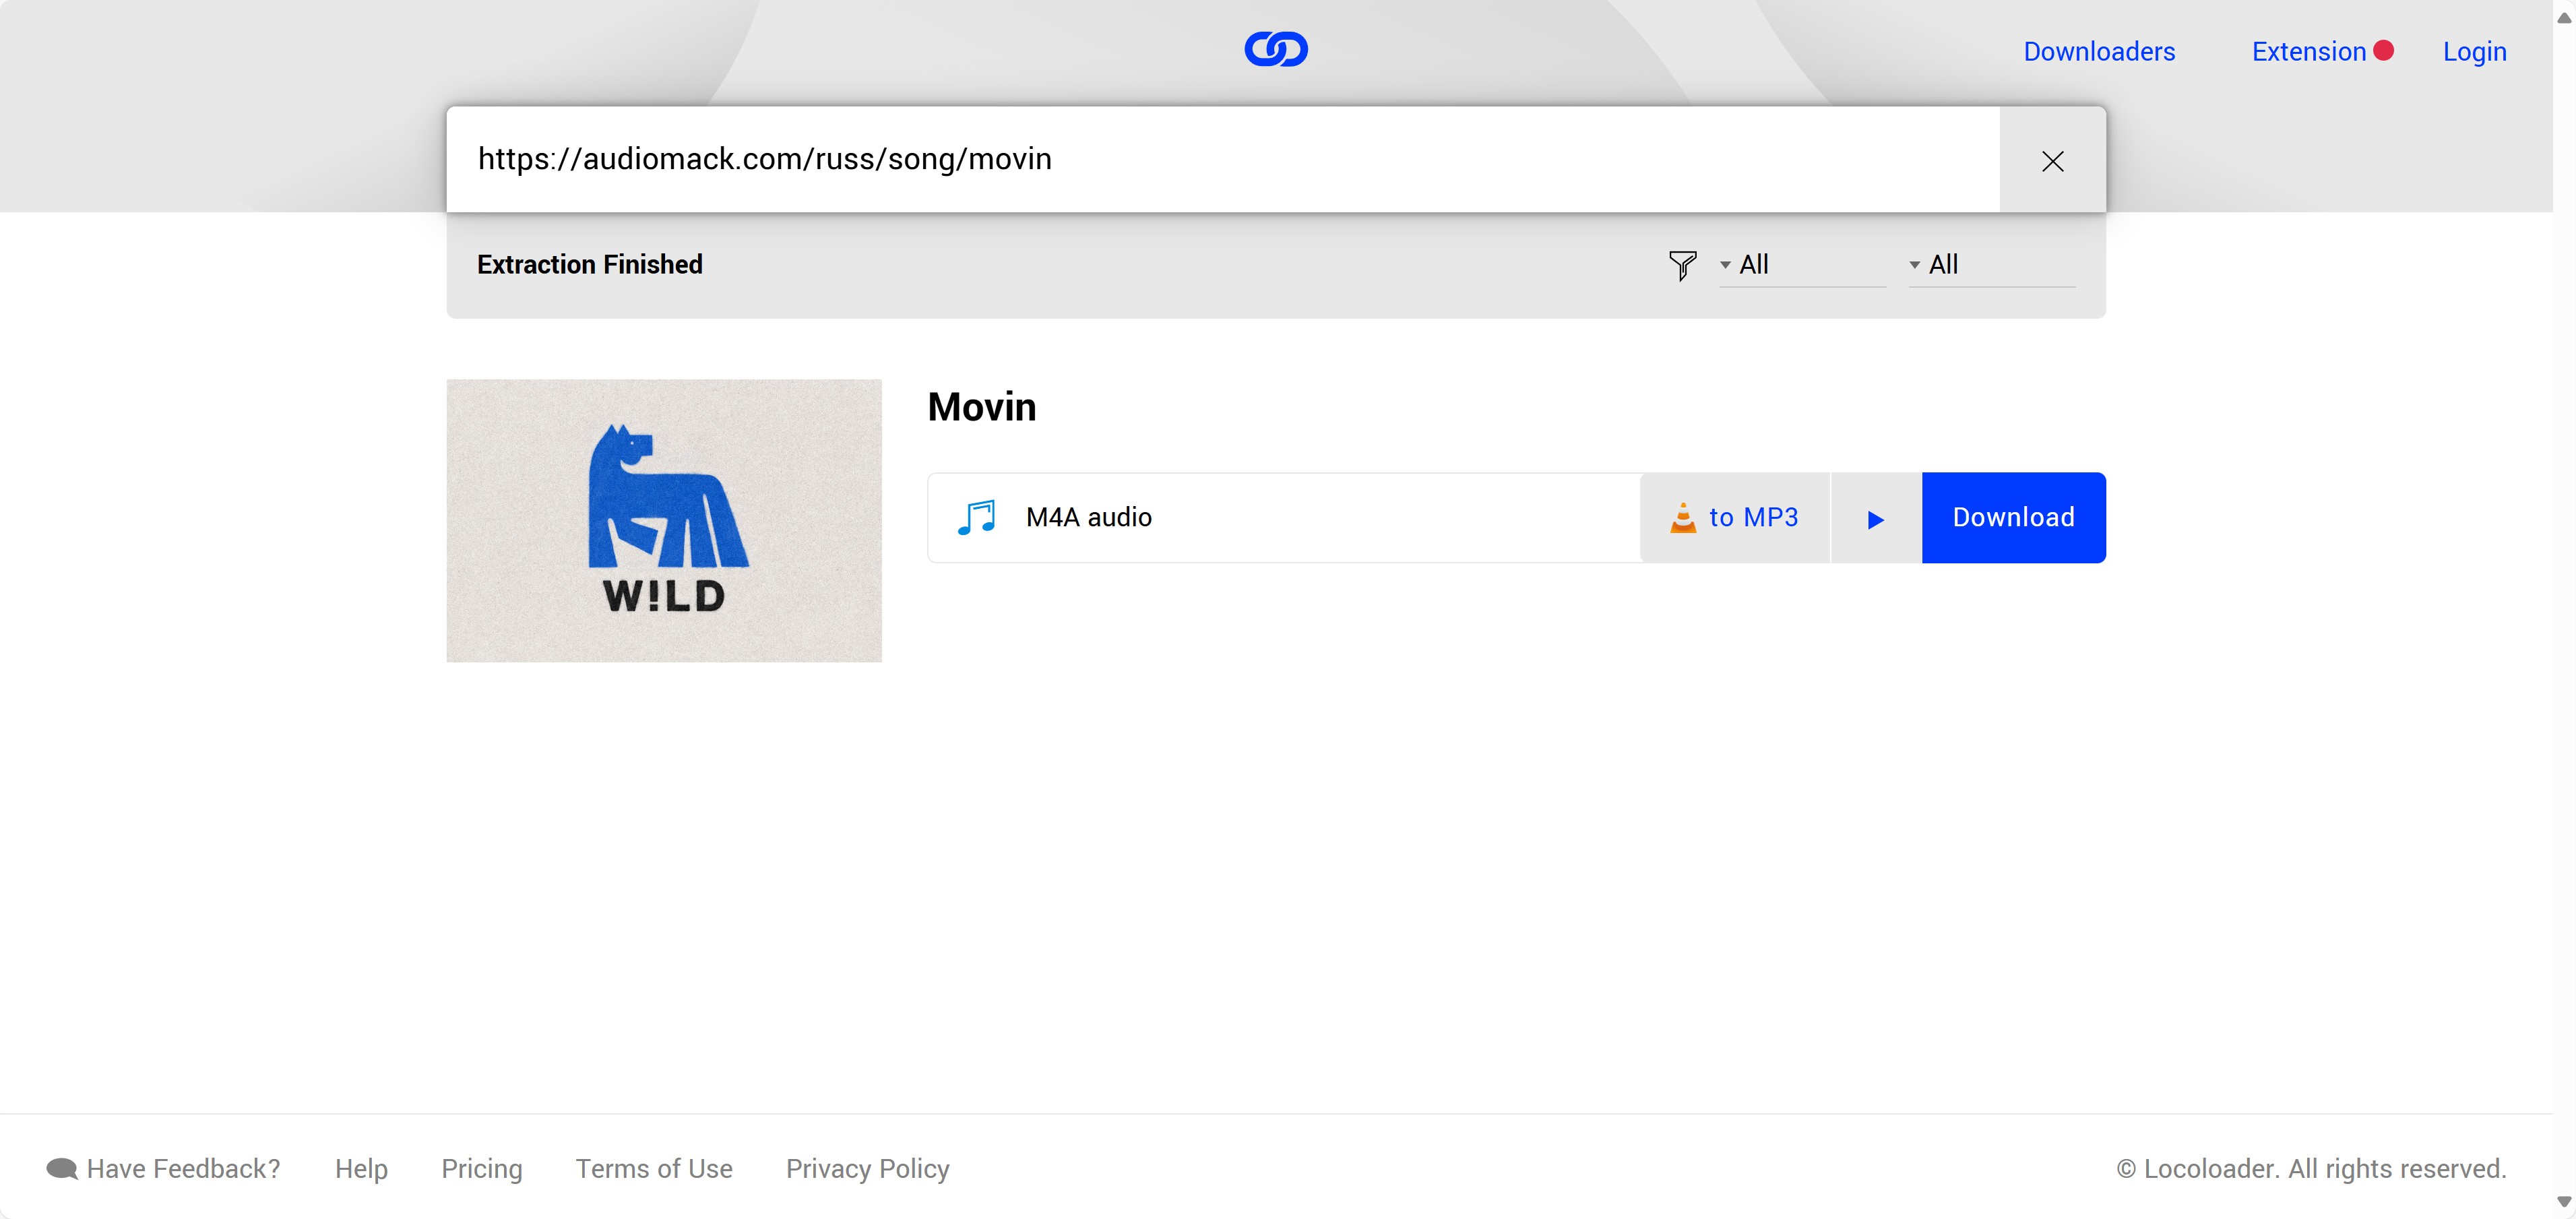The image size is (2576, 1219).
Task: Click the feedback speech bubble icon
Action: pos(62,1168)
